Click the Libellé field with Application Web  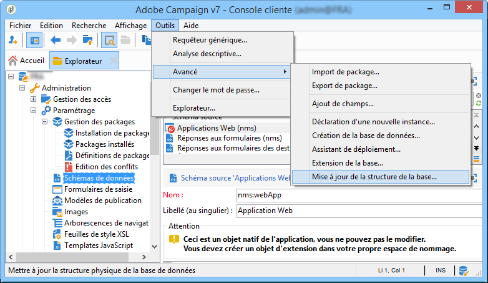(x=359, y=211)
